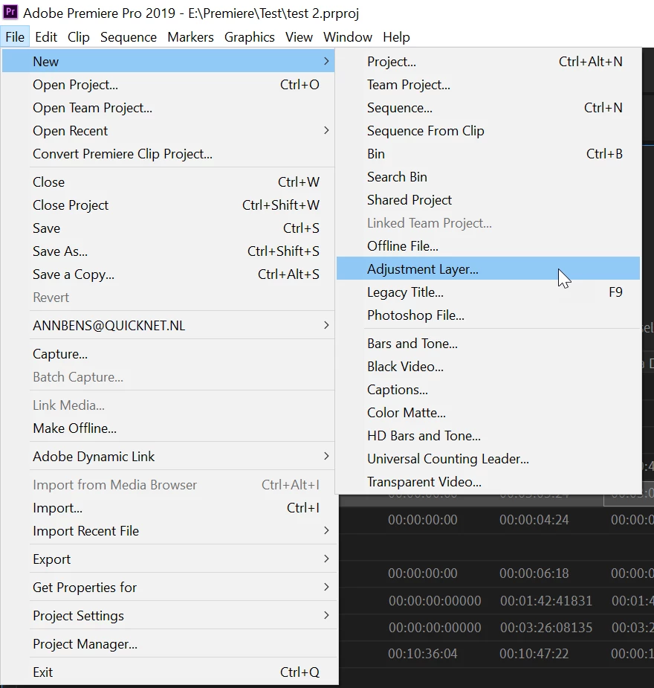Image resolution: width=654 pixels, height=688 pixels.
Task: Click the 00:00:06:18 timecode cell
Action: (534, 573)
